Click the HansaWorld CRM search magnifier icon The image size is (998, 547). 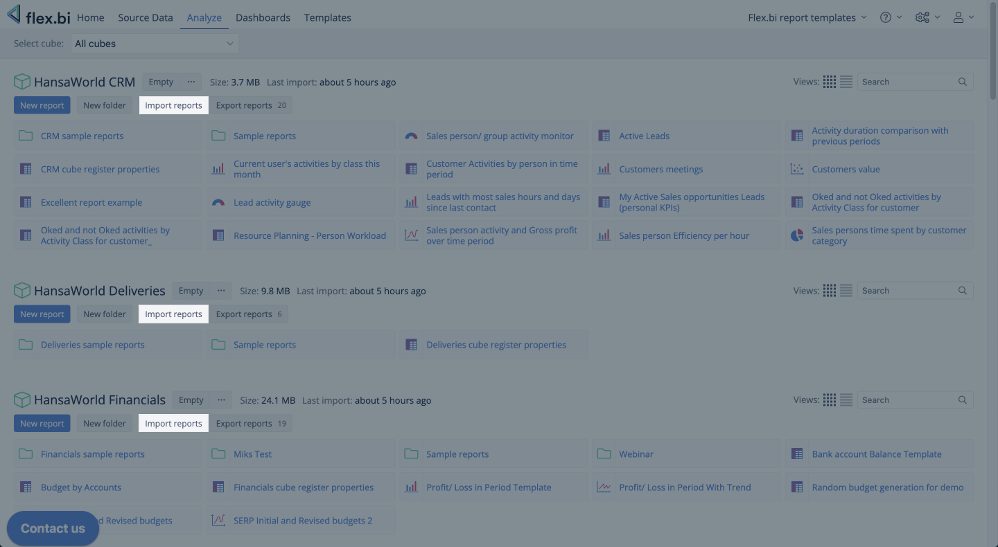963,82
